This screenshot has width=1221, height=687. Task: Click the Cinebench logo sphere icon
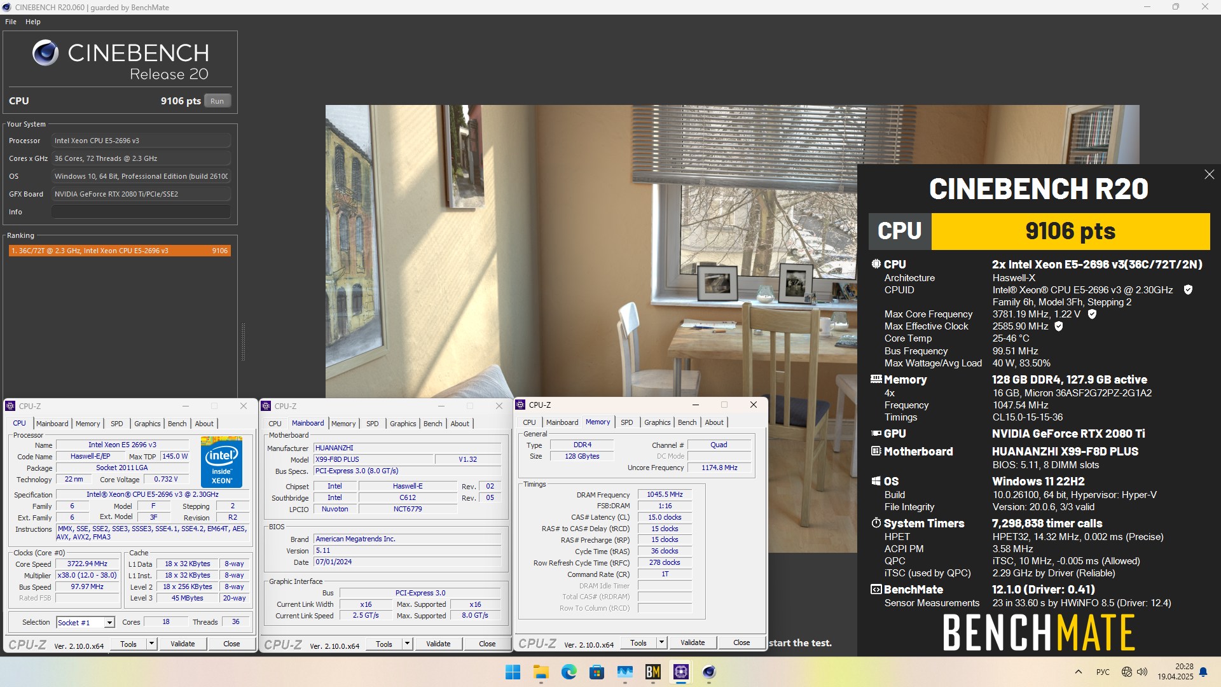[x=46, y=53]
